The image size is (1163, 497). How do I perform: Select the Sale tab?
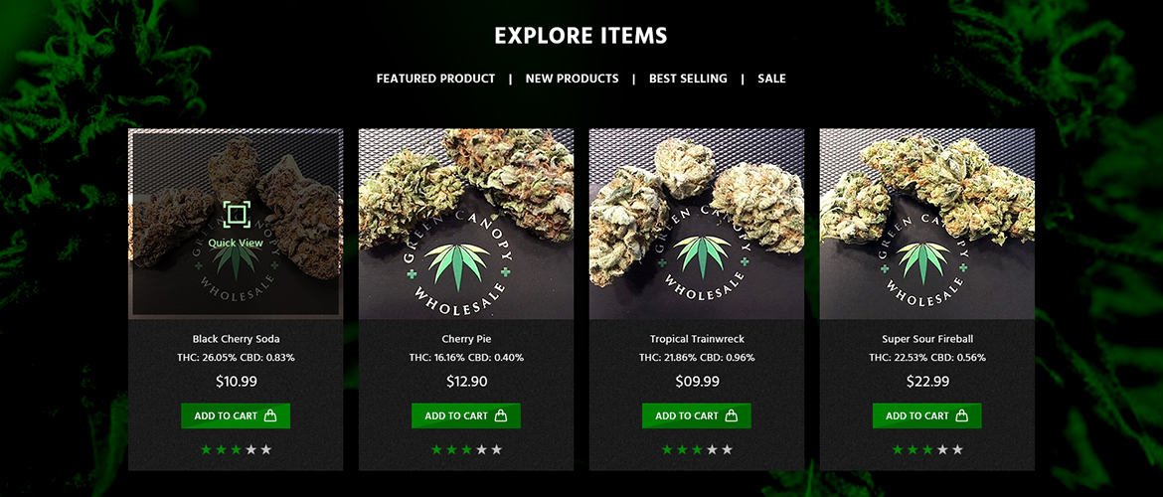pos(771,79)
